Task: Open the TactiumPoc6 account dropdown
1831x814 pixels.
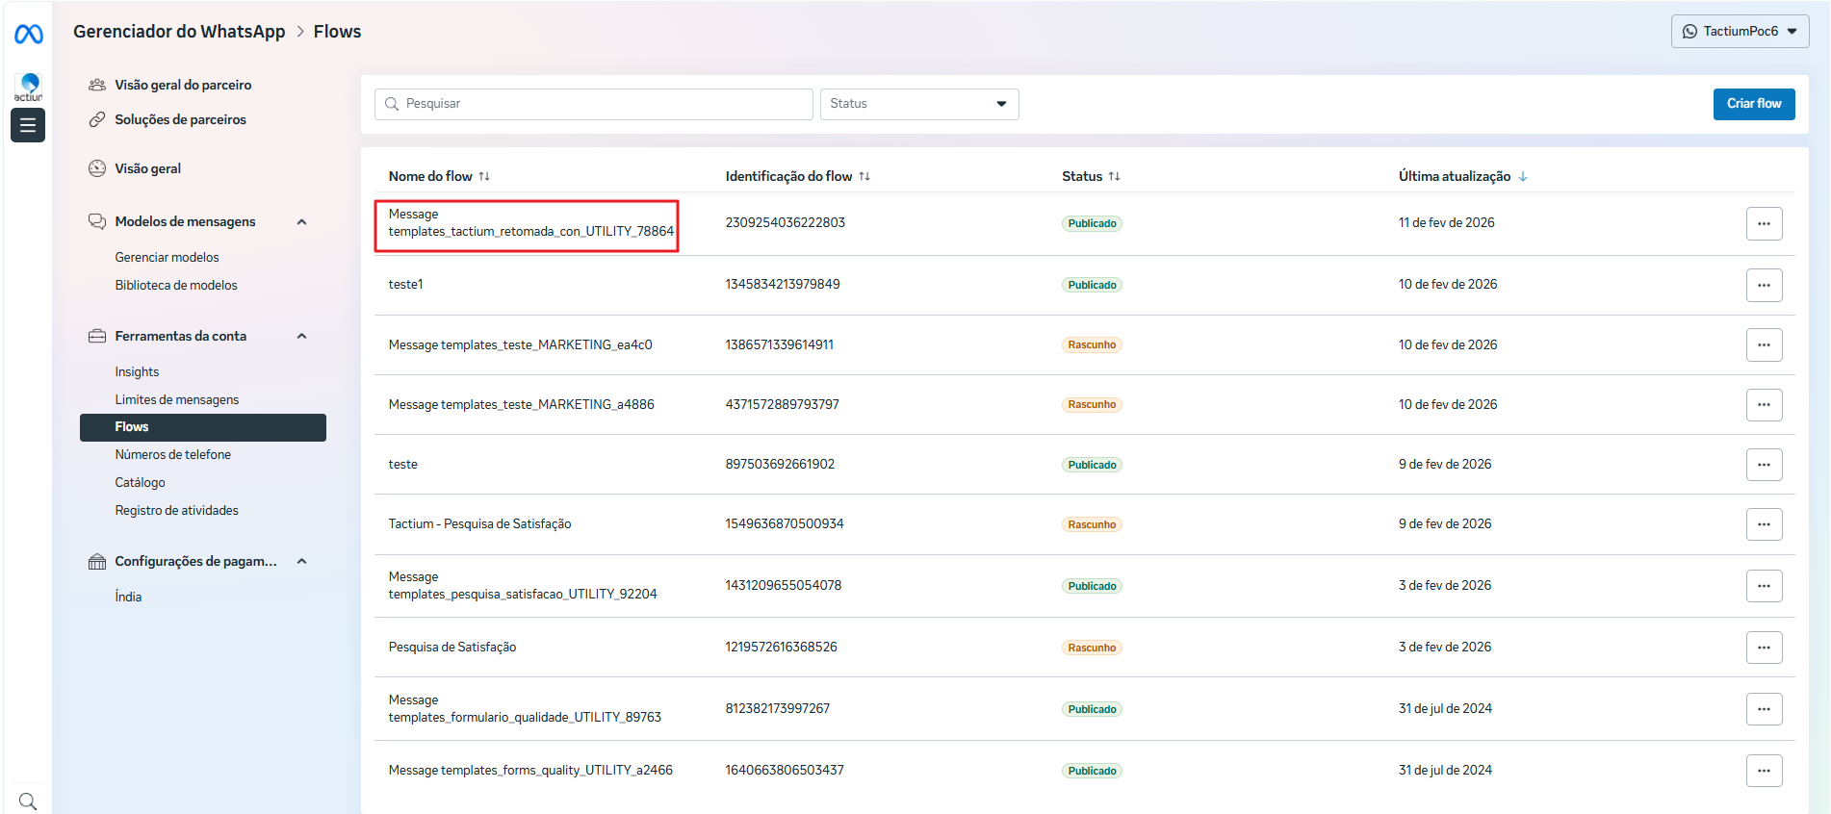Action: coord(1739,32)
